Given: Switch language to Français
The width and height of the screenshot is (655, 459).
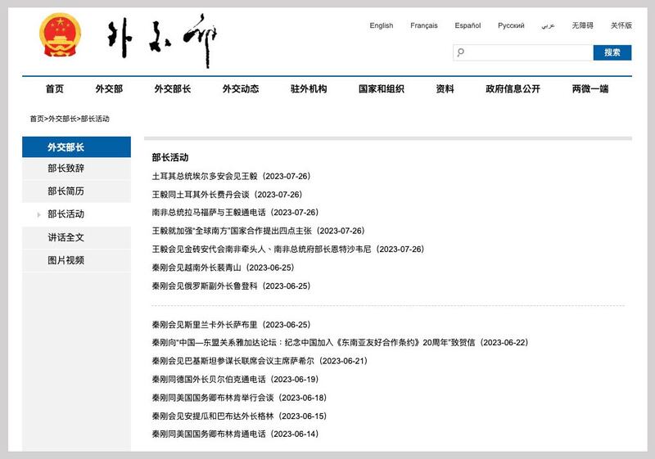Looking at the screenshot, I should click(423, 25).
